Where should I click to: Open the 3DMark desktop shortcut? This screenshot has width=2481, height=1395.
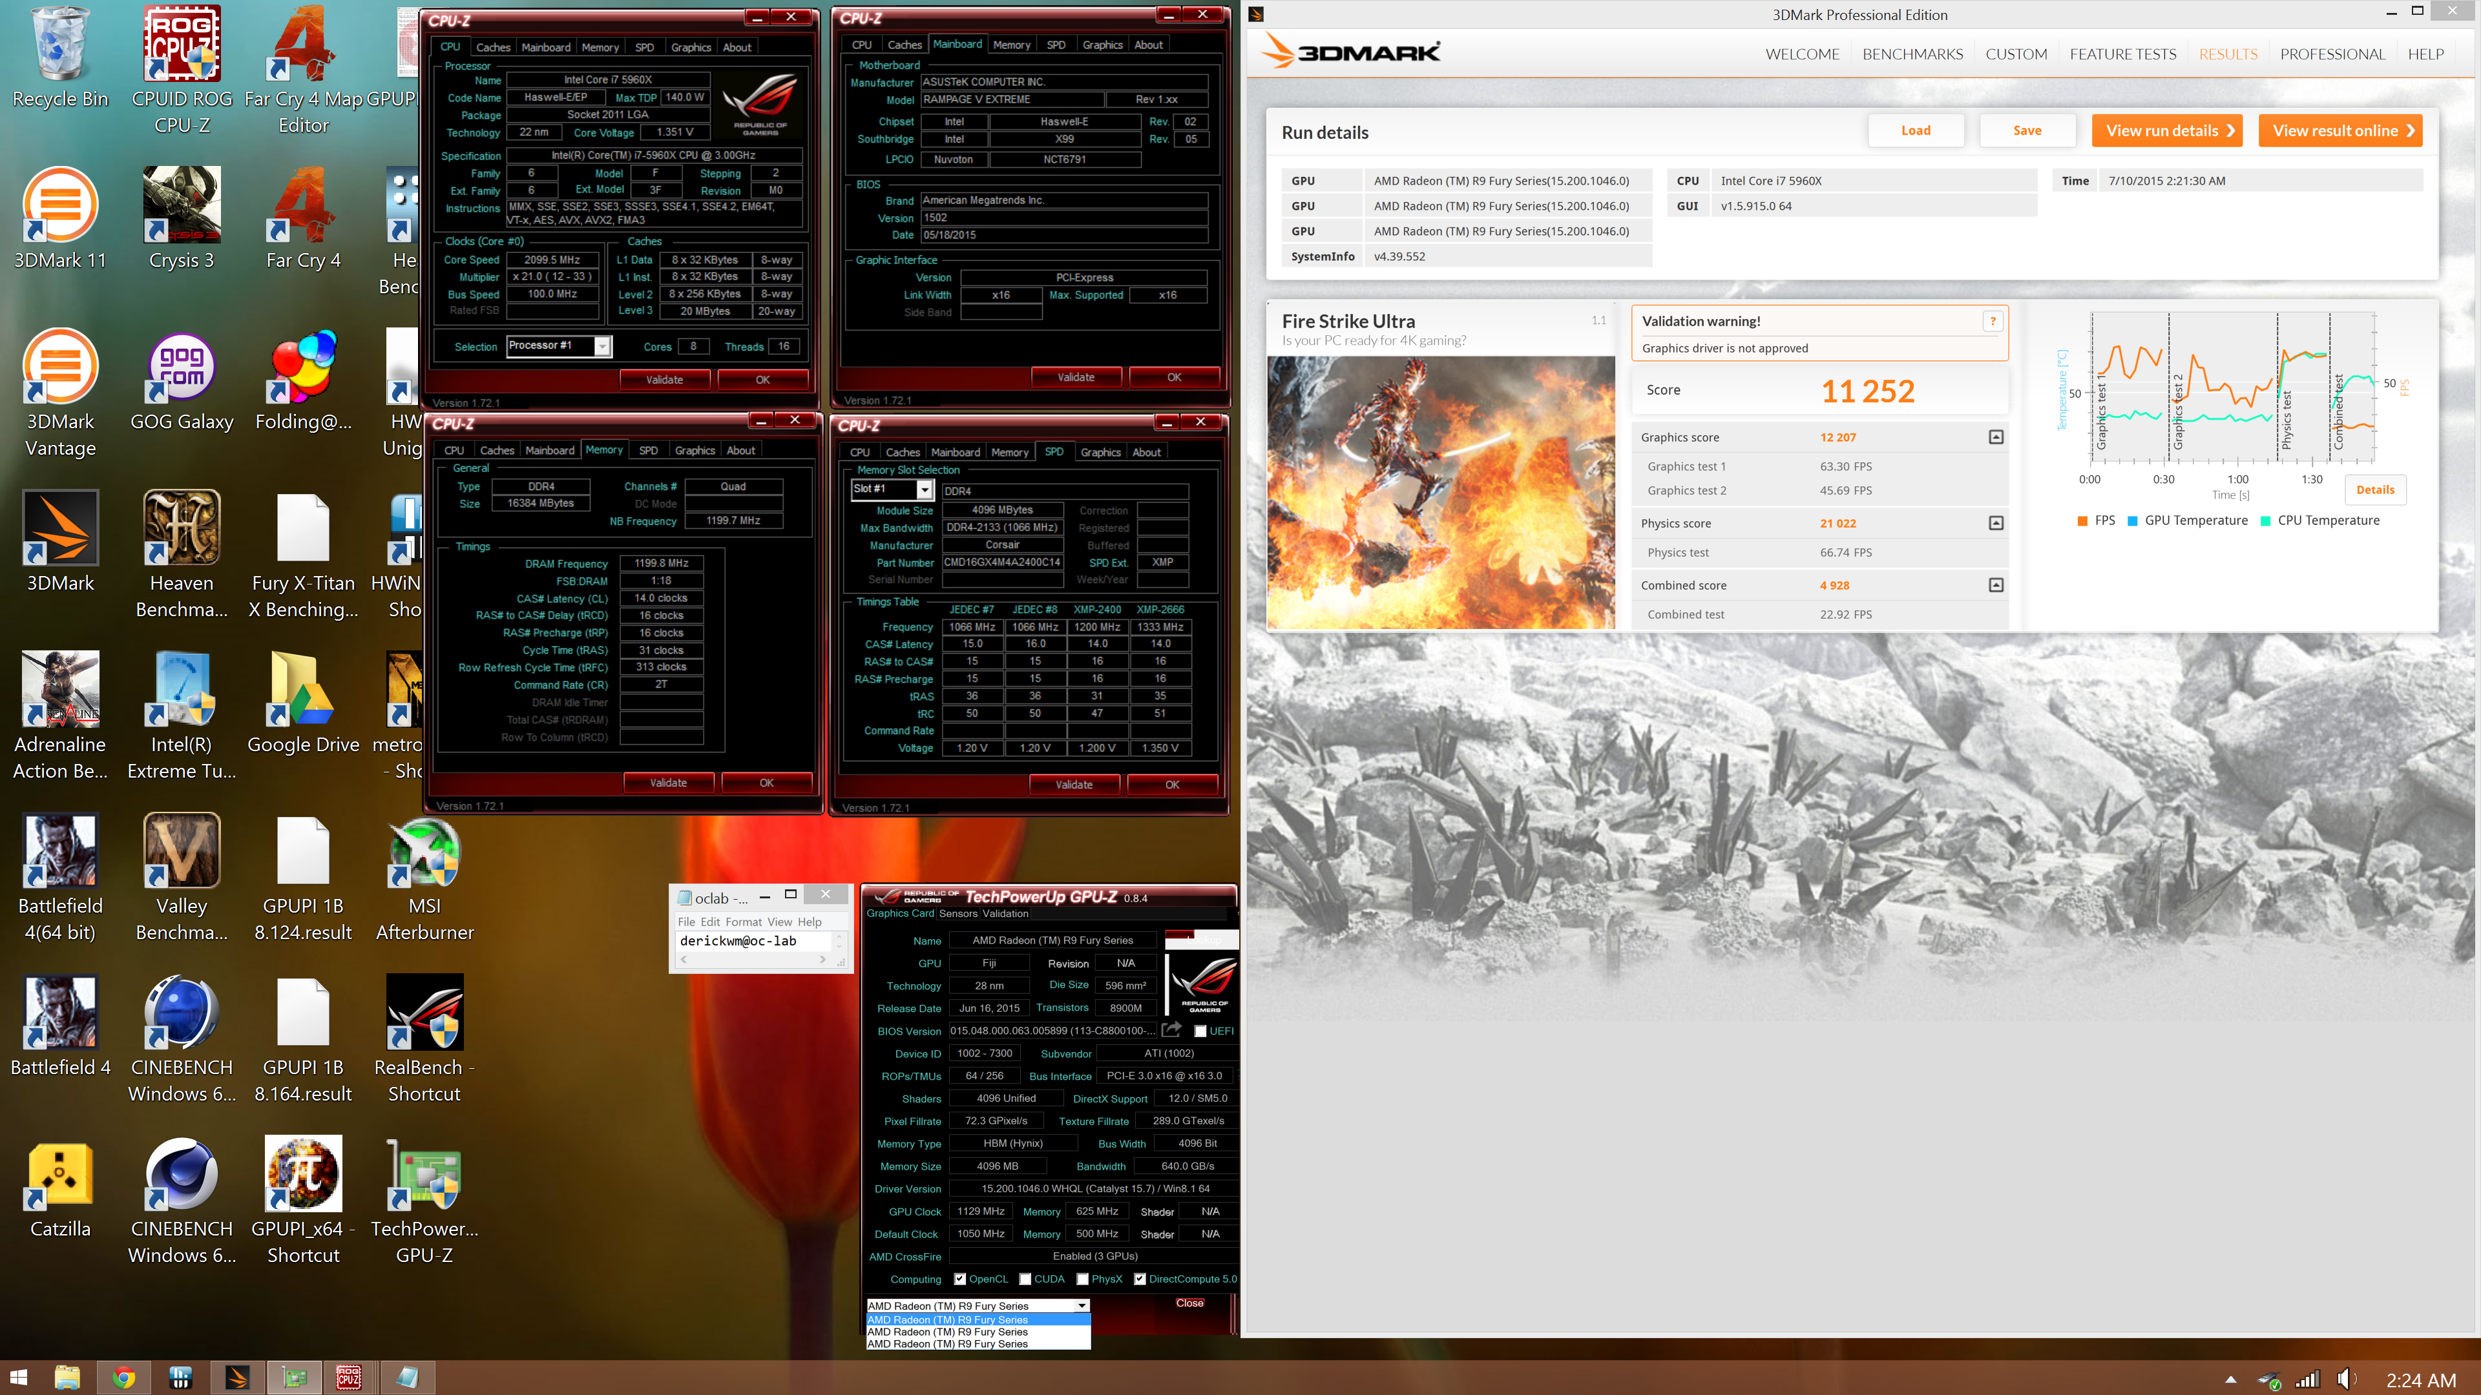(x=59, y=541)
